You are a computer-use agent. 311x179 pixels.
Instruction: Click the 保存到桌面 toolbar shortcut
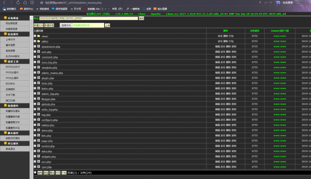pyautogui.click(x=59, y=9)
